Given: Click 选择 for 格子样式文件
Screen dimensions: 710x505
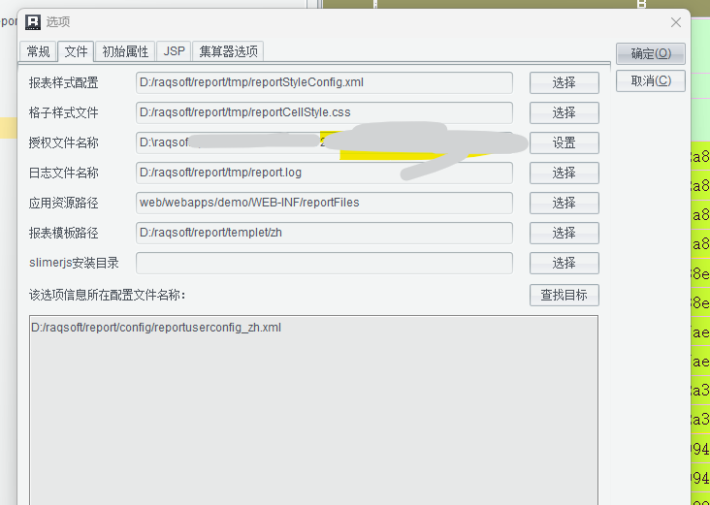Looking at the screenshot, I should [x=565, y=112].
